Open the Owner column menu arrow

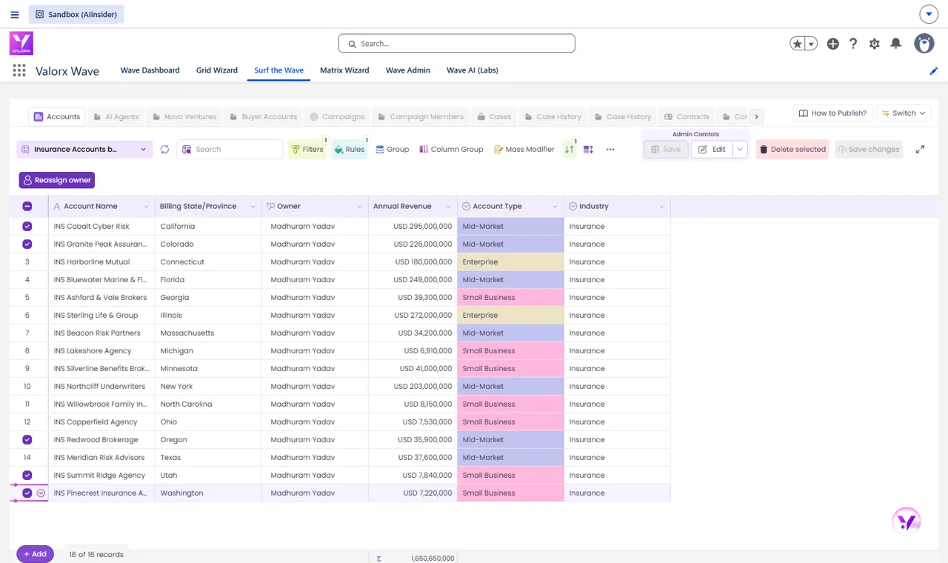click(359, 207)
